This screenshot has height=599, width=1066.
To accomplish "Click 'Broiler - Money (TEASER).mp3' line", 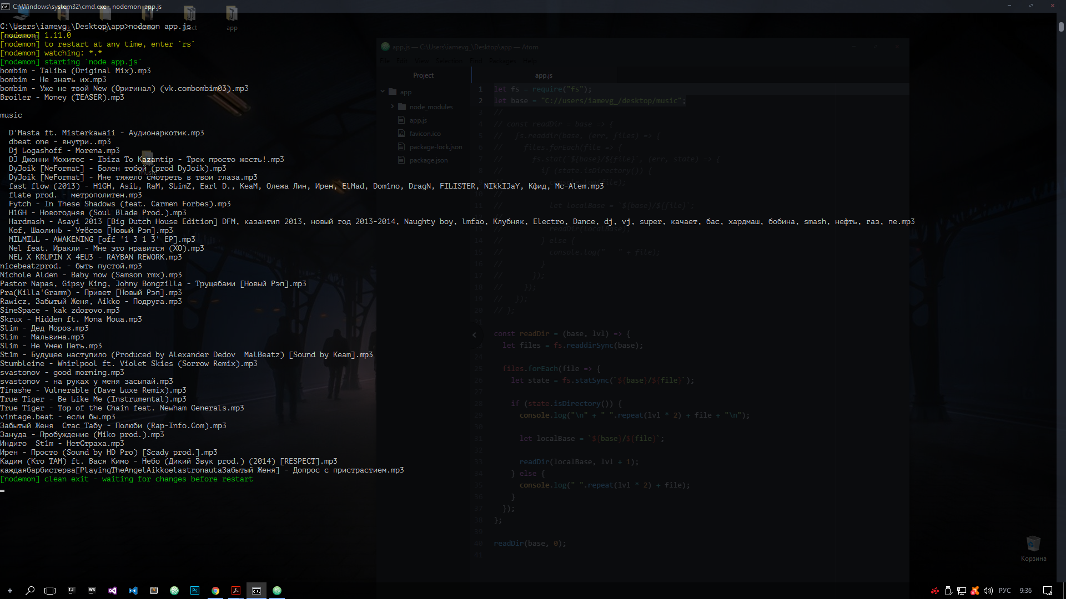I will click(62, 98).
